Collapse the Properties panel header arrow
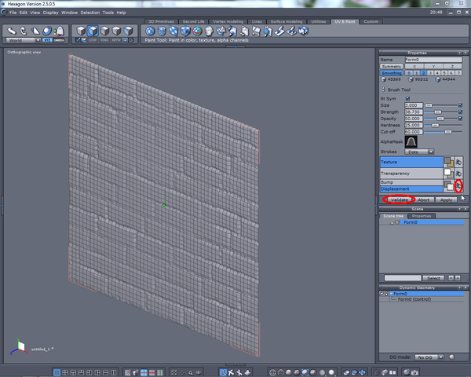This screenshot has width=471, height=377. (459, 53)
